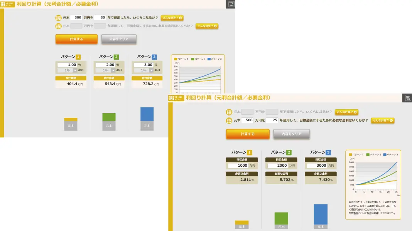Click total result 404.4 万円
The width and height of the screenshot is (412, 231).
point(71,84)
